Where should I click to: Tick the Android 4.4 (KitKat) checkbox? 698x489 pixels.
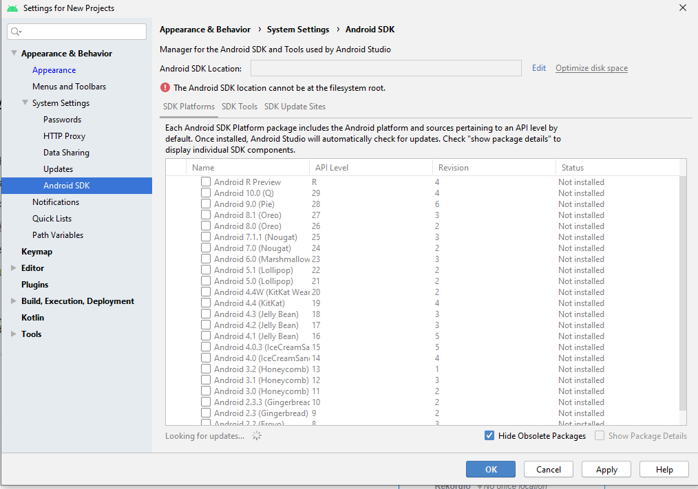pos(206,303)
